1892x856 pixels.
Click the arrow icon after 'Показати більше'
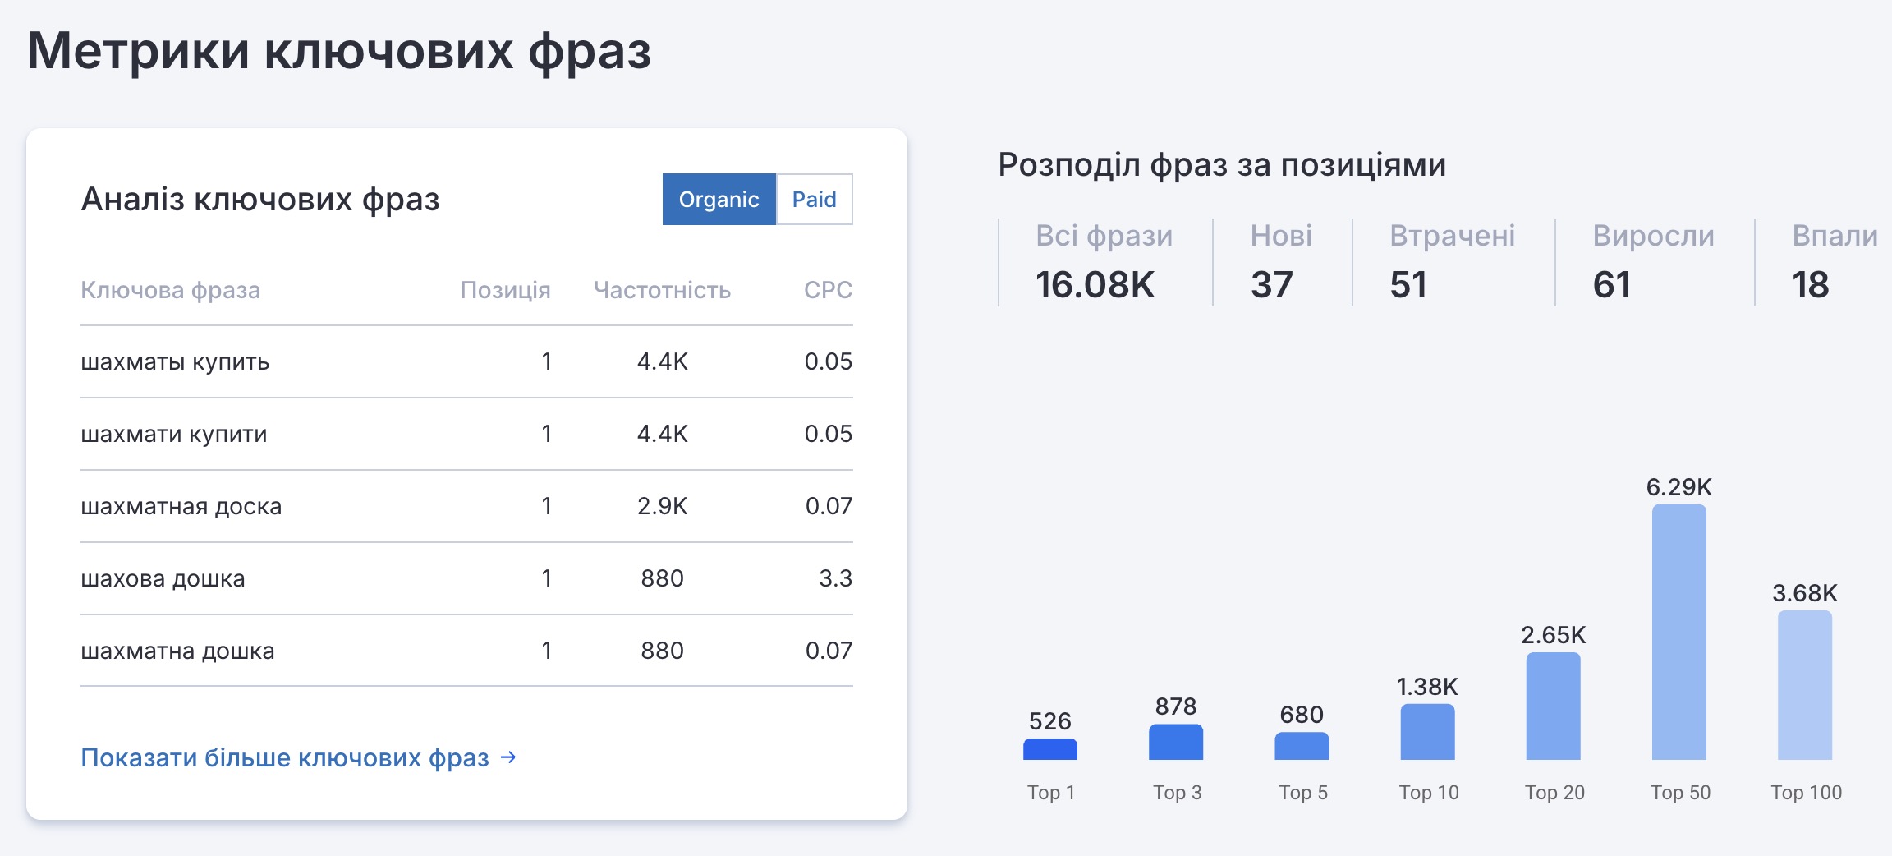click(508, 757)
